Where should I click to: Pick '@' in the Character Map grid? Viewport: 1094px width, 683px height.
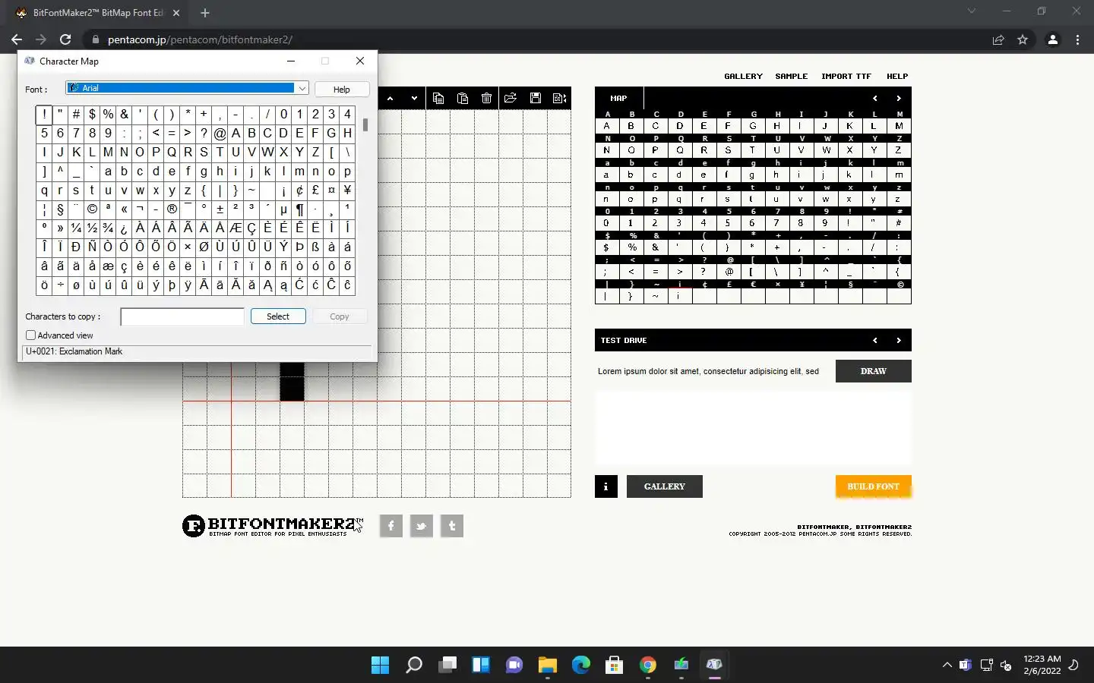click(220, 133)
